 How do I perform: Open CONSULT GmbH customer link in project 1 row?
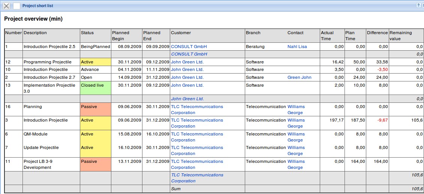pyautogui.click(x=189, y=47)
